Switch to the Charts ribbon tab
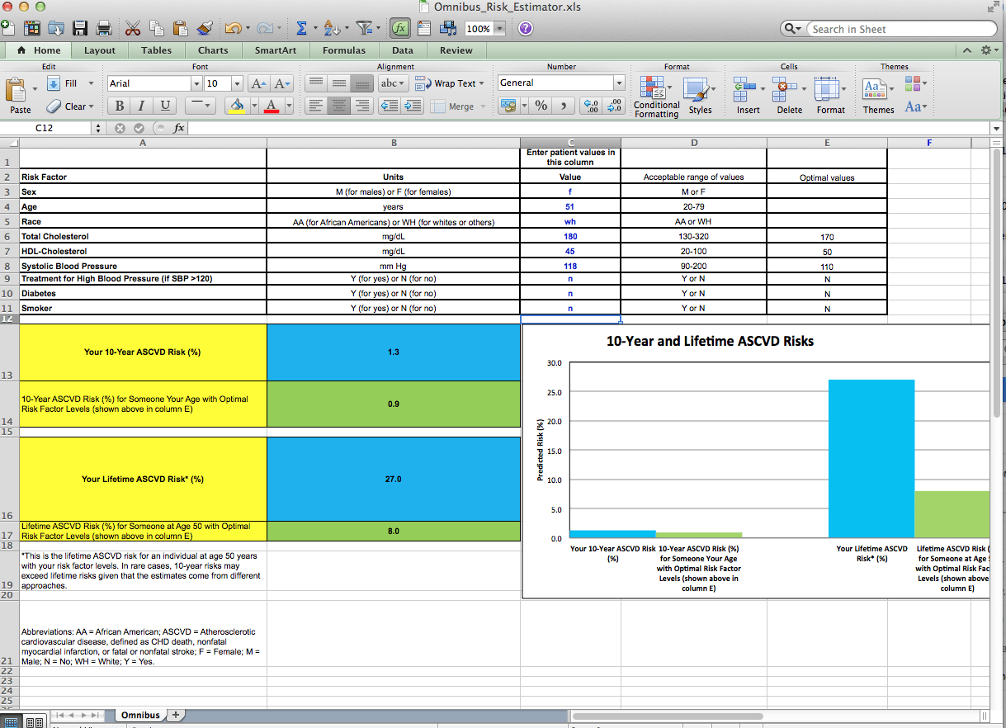This screenshot has height=728, width=1006. tap(213, 50)
